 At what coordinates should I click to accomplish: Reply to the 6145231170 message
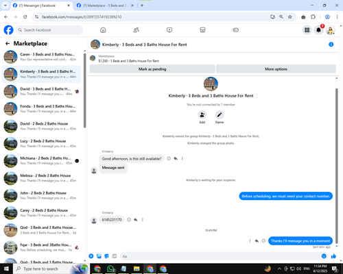pos(136,220)
